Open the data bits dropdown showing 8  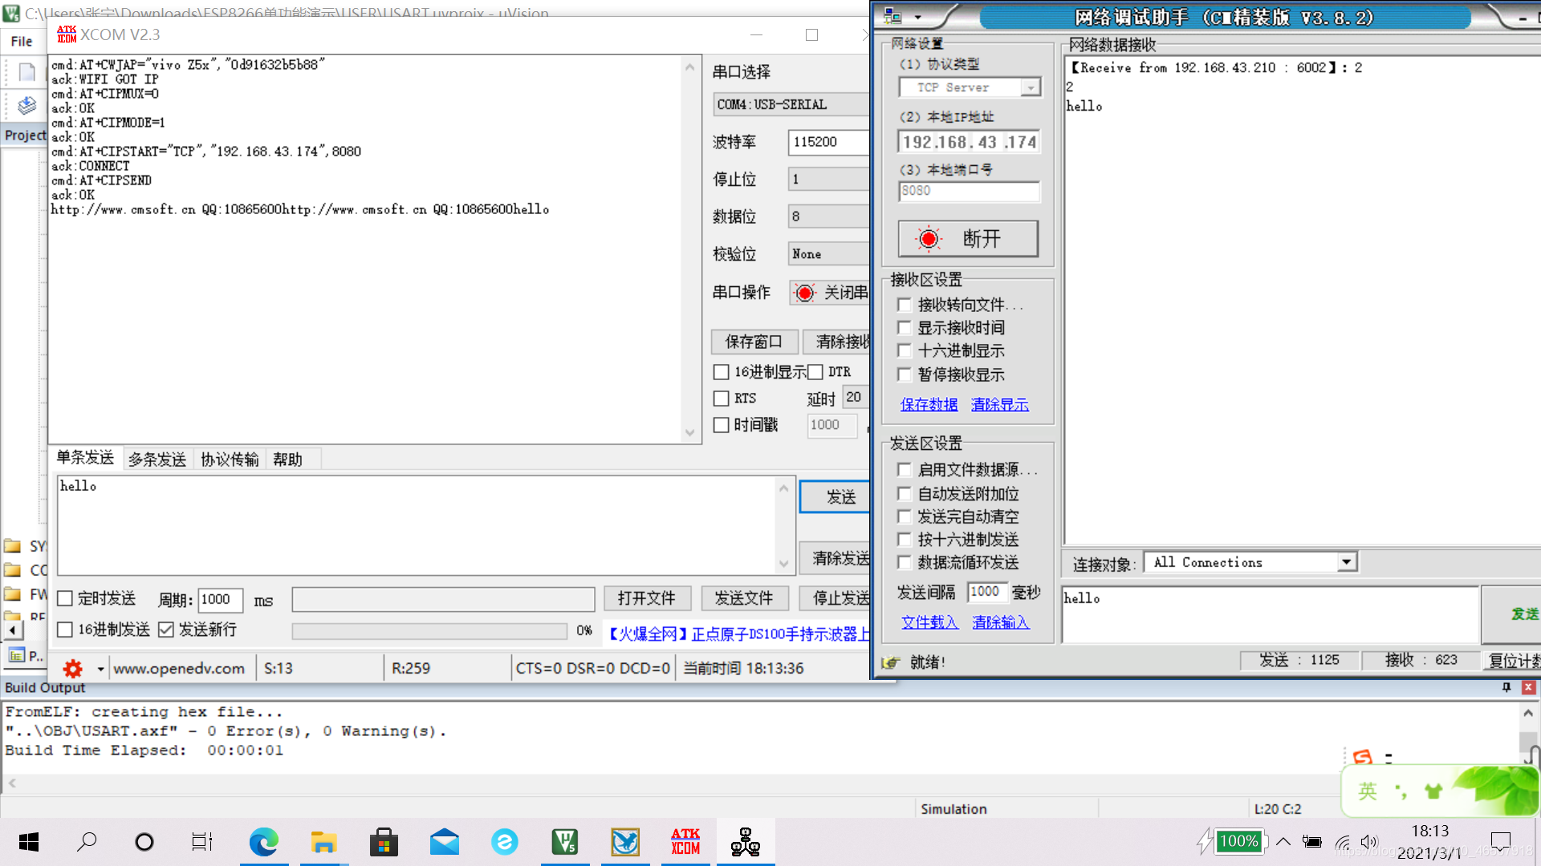click(829, 216)
